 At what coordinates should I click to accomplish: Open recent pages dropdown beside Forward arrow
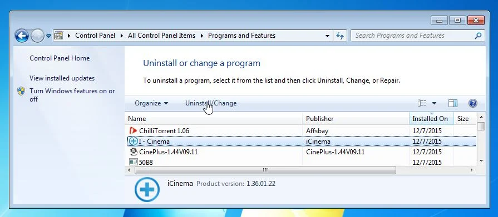tap(48, 36)
